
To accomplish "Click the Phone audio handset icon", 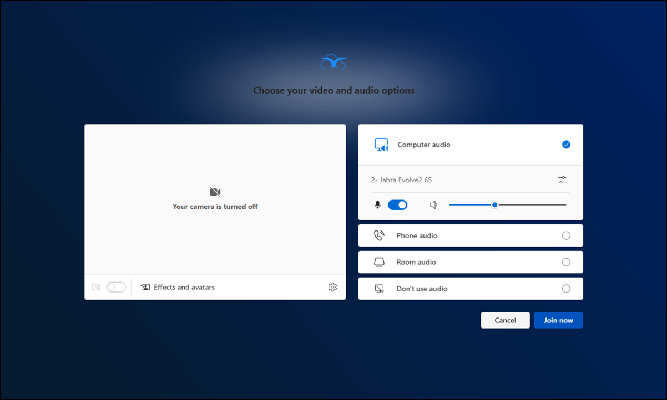I will (x=380, y=235).
